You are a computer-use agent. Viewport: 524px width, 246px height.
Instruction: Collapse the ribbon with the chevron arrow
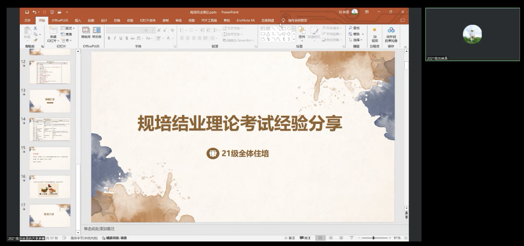(405, 46)
